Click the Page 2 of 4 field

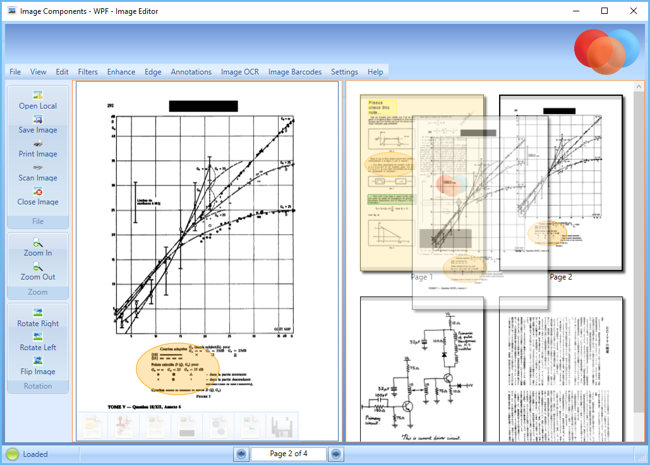289,454
